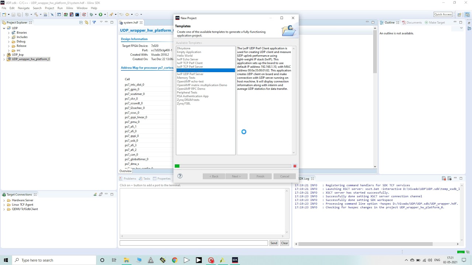Expand the Binaries folder node
Image resolution: width=472 pixels, height=265 pixels.
pyautogui.click(x=8, y=32)
